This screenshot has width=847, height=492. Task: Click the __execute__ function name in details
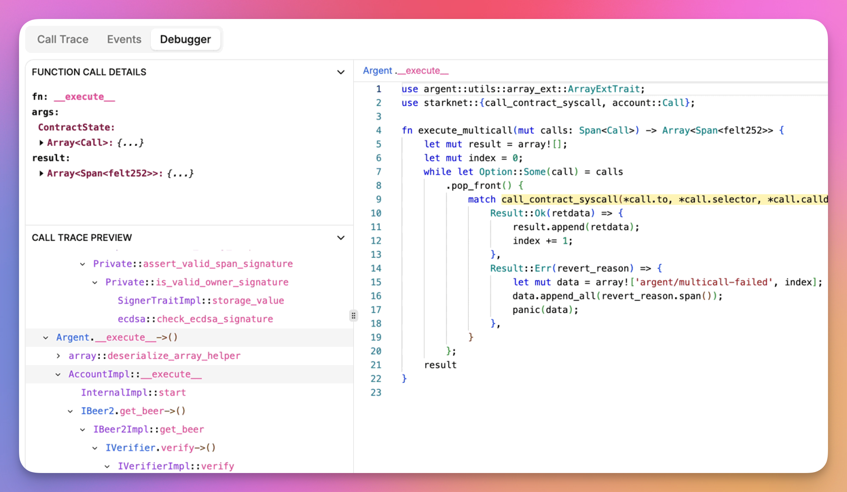pyautogui.click(x=84, y=97)
